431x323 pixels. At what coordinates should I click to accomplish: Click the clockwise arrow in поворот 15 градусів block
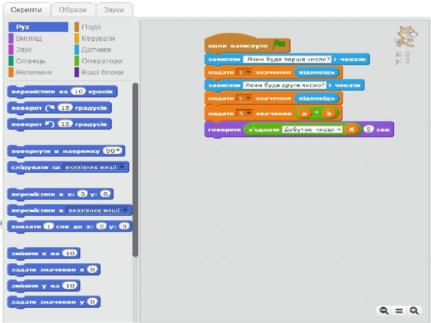click(x=50, y=108)
